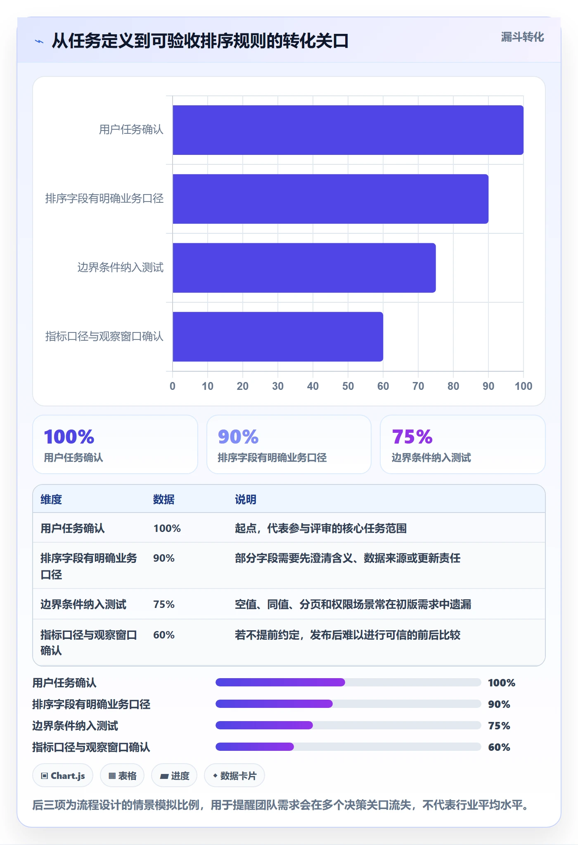Click the 指标口径与观察窗口确认 chart bar
Viewport: 578px width, 845px height.
pyautogui.click(x=278, y=337)
